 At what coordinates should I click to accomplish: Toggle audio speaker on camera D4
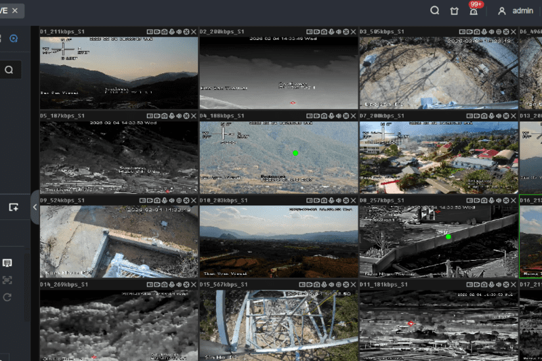pyautogui.click(x=338, y=116)
